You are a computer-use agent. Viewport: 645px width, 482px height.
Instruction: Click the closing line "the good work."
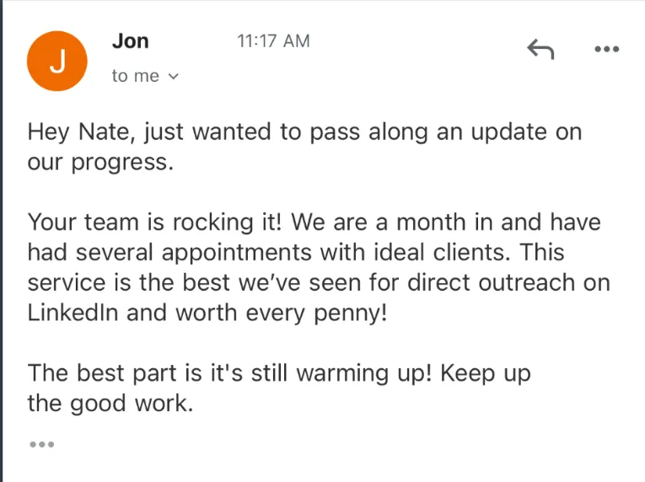110,402
